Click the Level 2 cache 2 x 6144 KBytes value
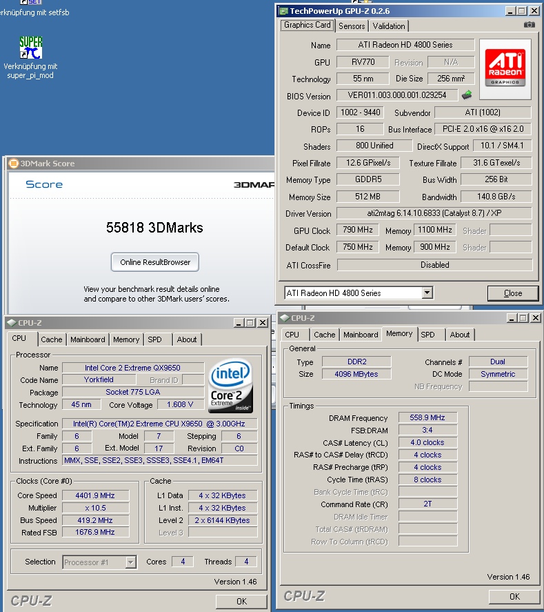Viewport: 544px width, 612px height. coord(222,520)
